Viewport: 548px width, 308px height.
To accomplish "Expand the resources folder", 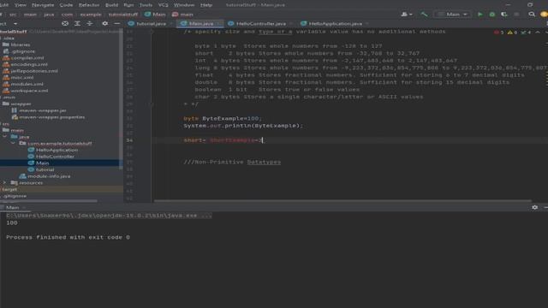I will (4, 182).
